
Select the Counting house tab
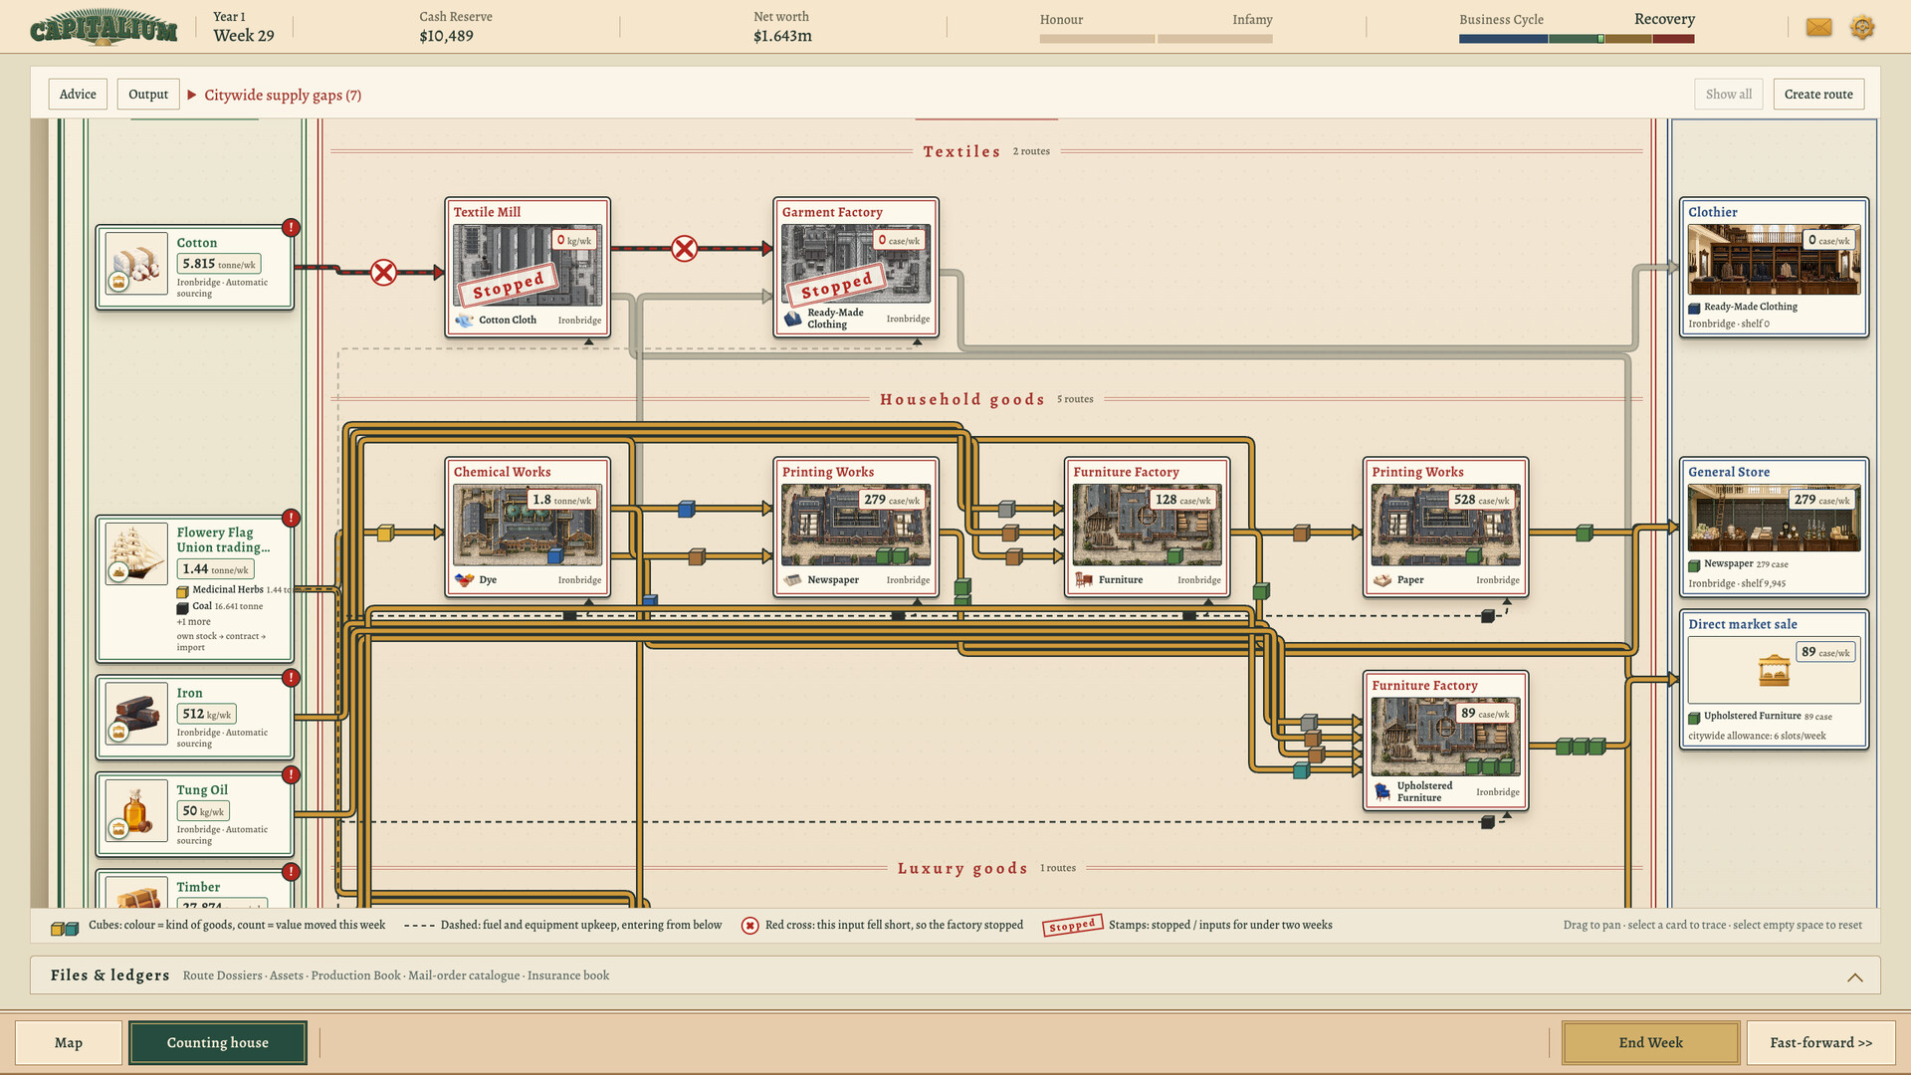pos(218,1042)
